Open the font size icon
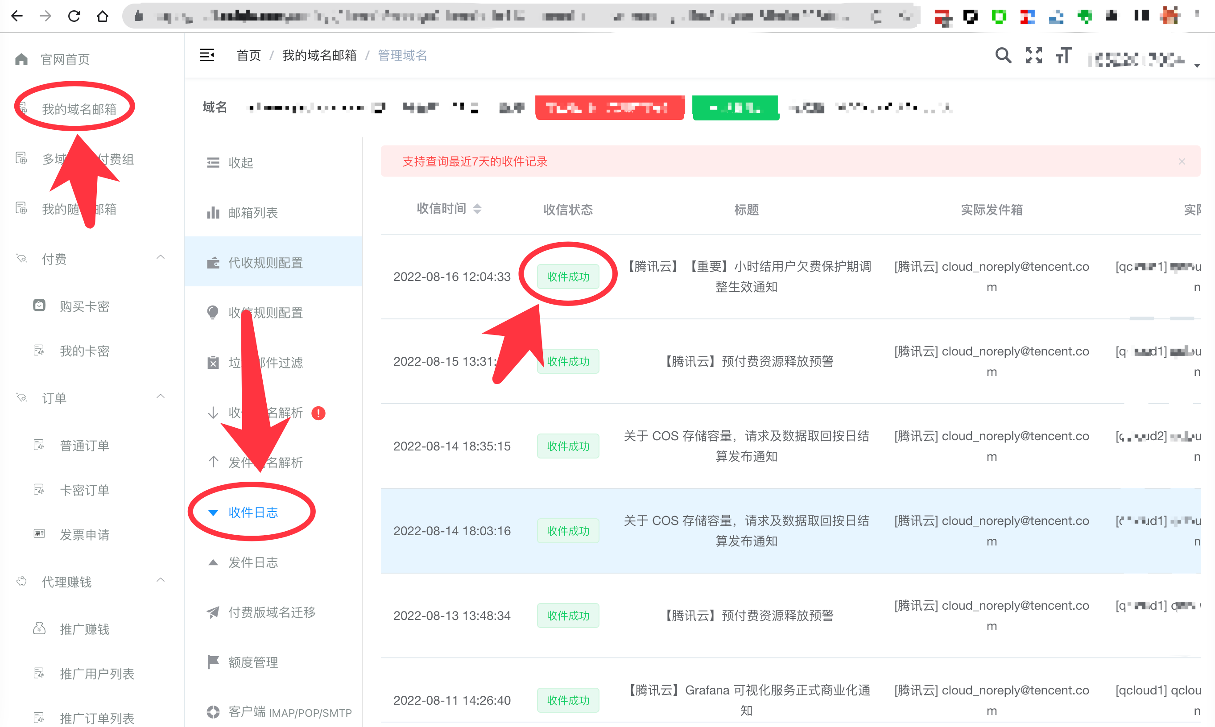The width and height of the screenshot is (1215, 727). [x=1064, y=55]
